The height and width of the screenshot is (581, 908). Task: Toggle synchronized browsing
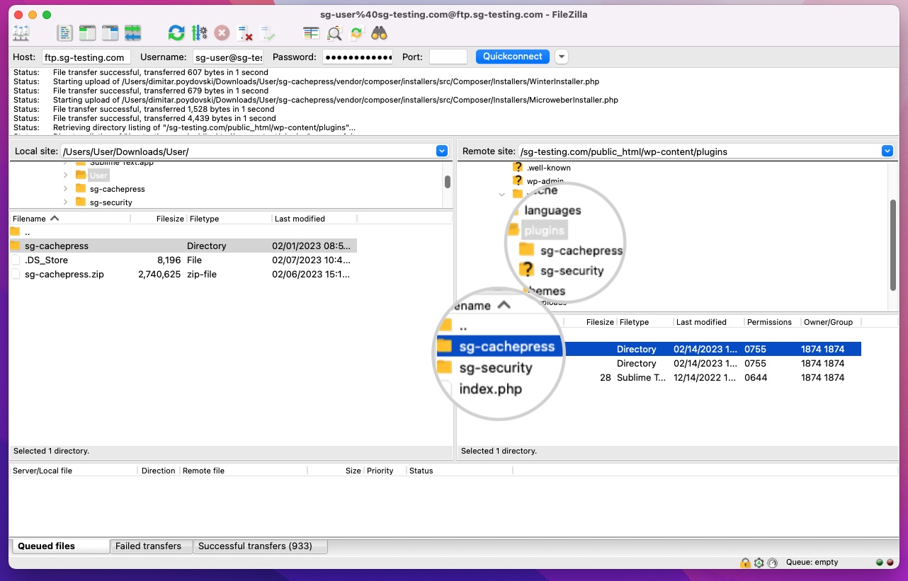[356, 33]
